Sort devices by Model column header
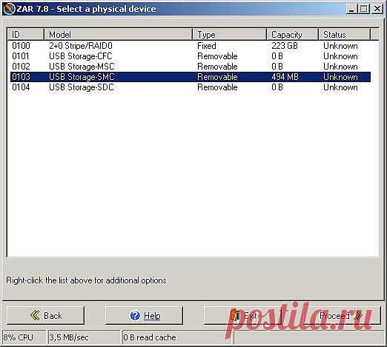This screenshot has width=387, height=347. 118,34
